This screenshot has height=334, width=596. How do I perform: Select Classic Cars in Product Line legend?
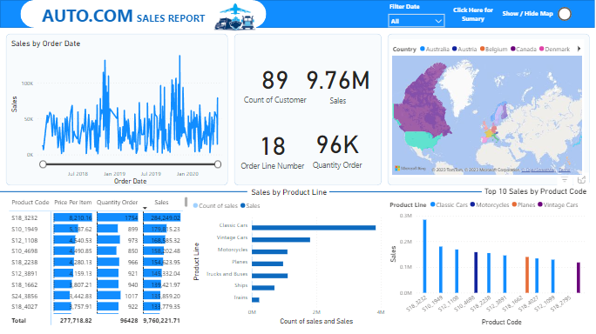(x=449, y=205)
